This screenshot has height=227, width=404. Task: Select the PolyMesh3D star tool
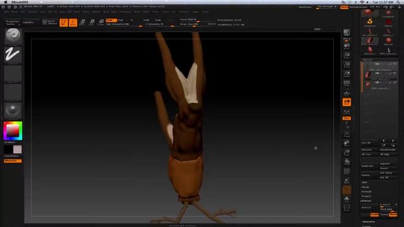tap(388, 13)
